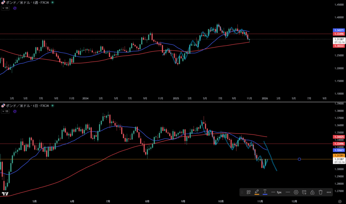346x204 pixels.
Task: Add alert using alarm clock icon
Action: 304,192
